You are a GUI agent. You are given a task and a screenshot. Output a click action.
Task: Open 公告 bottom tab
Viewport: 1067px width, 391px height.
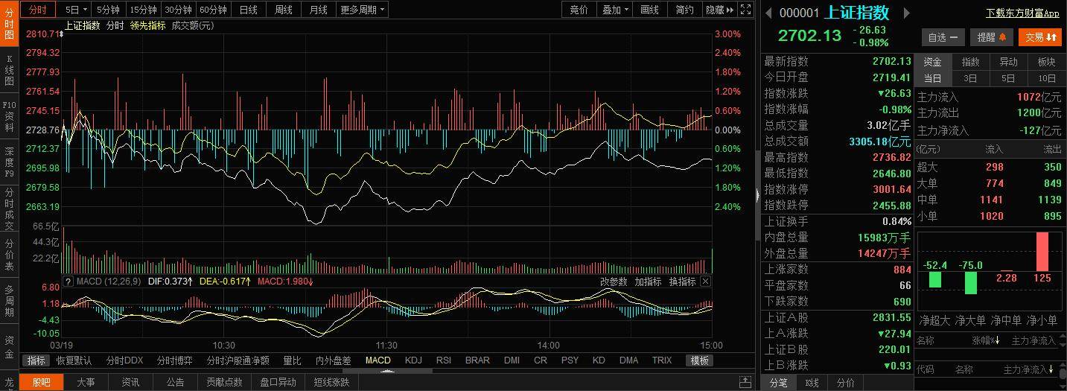(x=175, y=382)
